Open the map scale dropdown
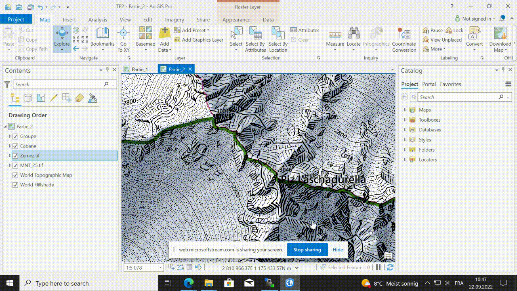This screenshot has width=517, height=291. point(160,268)
